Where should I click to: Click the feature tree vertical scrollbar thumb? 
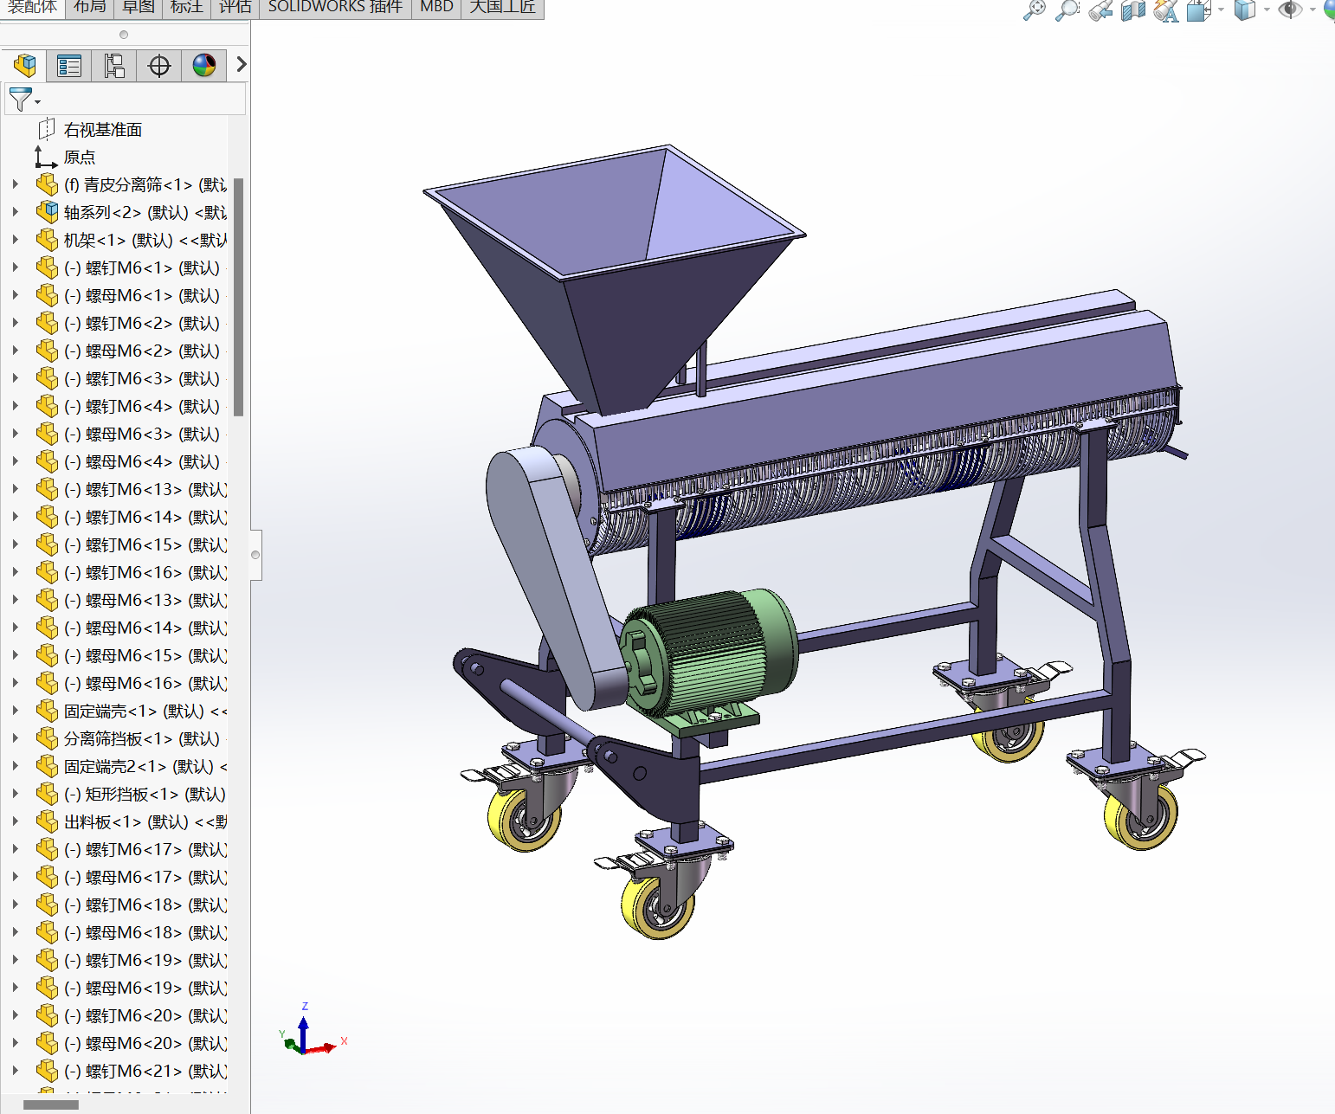coord(238,296)
